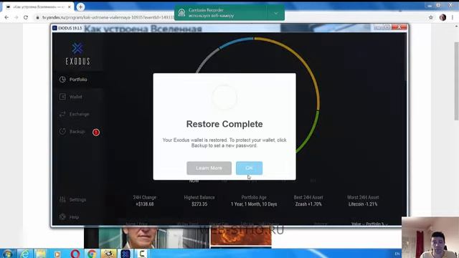Open Internet Explorer from the taskbar
Viewport: 459px width, 258px height.
pos(24,254)
